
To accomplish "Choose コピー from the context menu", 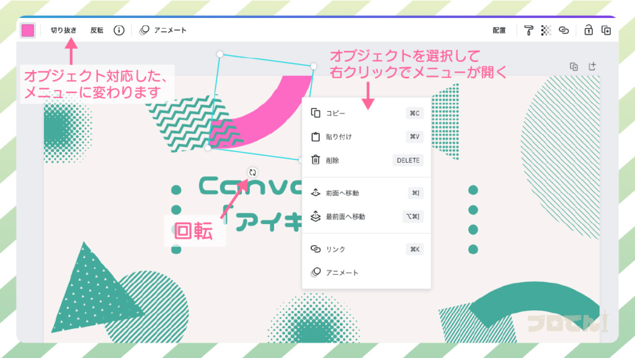I will 366,113.
